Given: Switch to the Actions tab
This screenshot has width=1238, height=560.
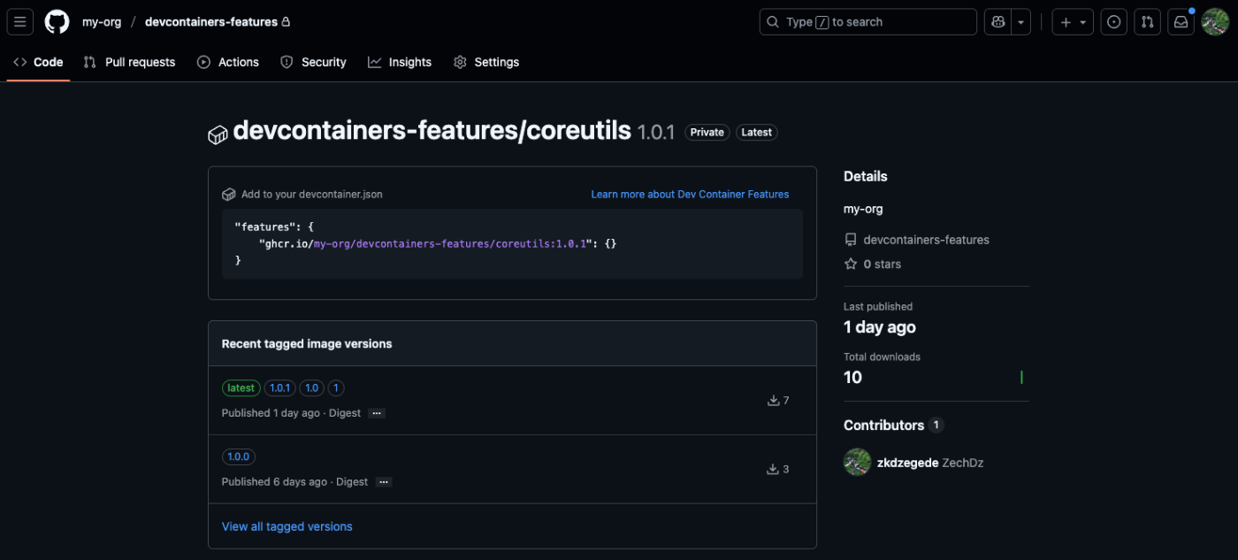Looking at the screenshot, I should (228, 62).
